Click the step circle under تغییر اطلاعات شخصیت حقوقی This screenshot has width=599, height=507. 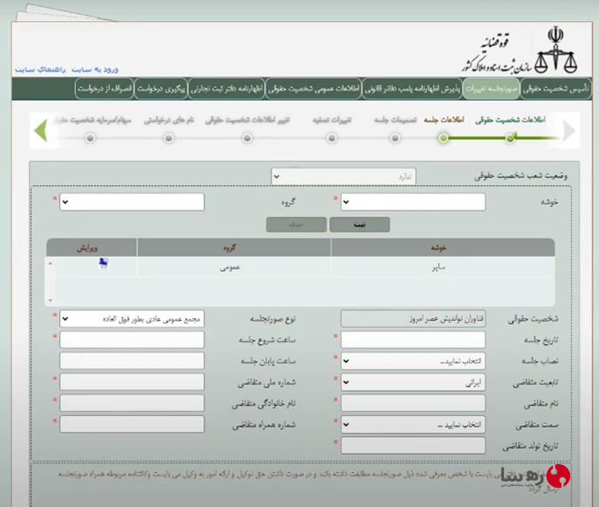click(247, 137)
